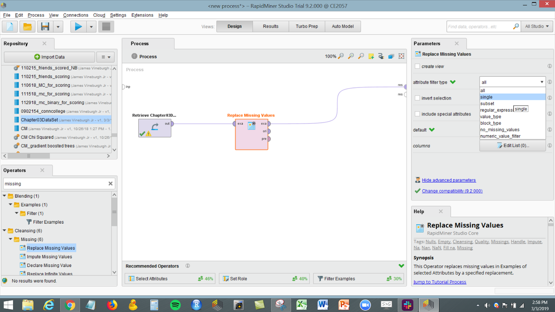Open the Extensions menu

(x=142, y=15)
